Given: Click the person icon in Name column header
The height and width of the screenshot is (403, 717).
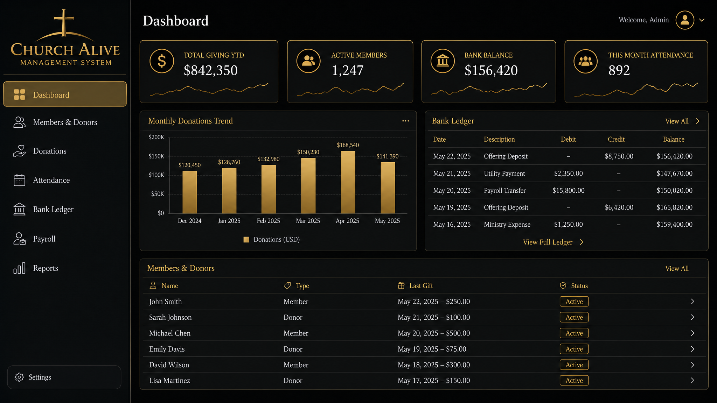Looking at the screenshot, I should point(153,285).
